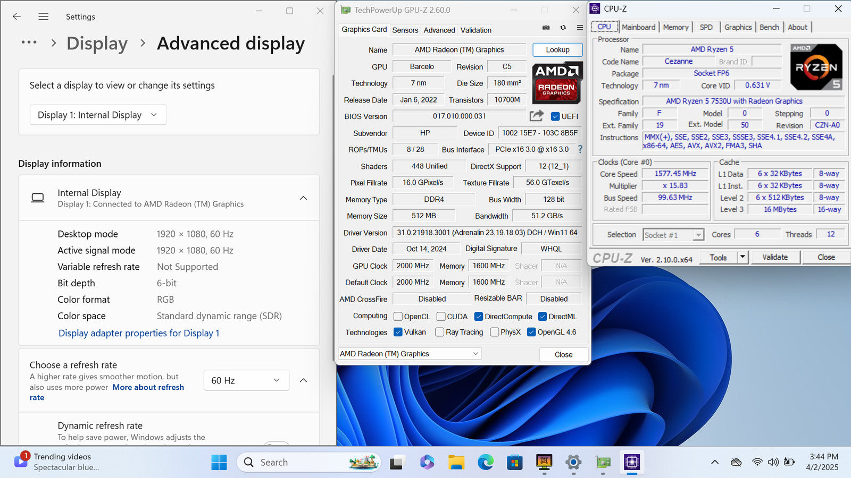Viewport: 851px width, 478px height.
Task: Enable the OpenCL checkbox
Action: 398,317
